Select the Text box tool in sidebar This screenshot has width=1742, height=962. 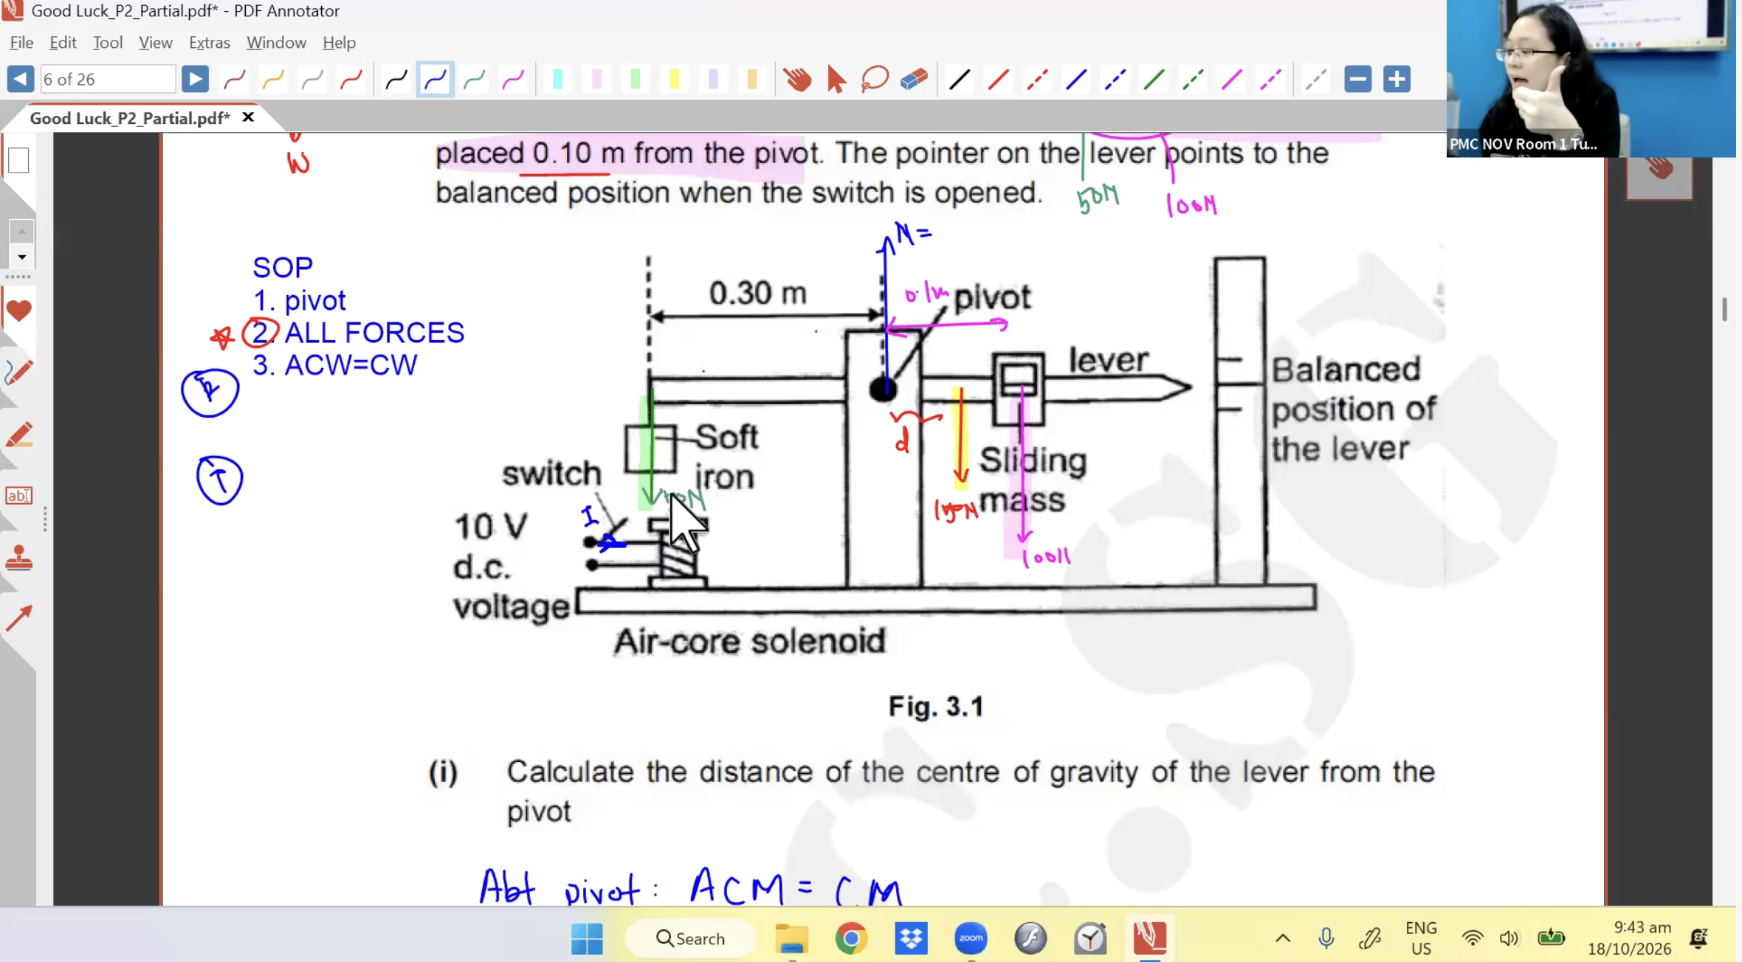(18, 496)
